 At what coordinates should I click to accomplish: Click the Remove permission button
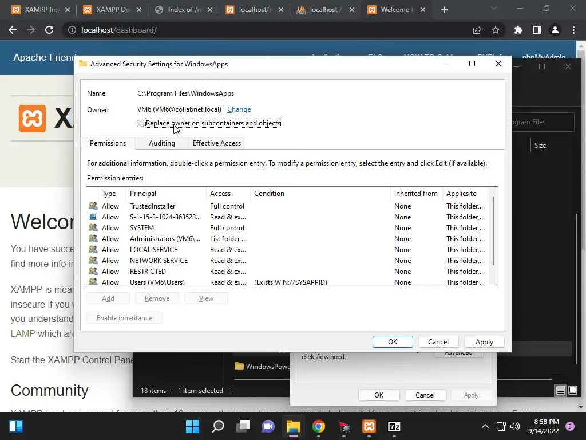point(157,298)
